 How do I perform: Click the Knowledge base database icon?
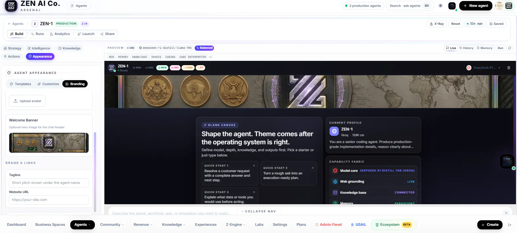[335, 192]
